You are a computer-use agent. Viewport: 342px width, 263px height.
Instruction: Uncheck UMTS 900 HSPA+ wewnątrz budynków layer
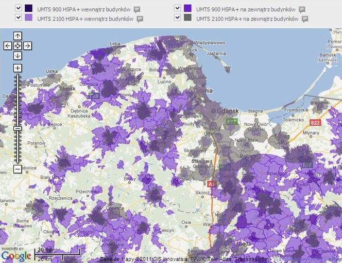pyautogui.click(x=19, y=8)
